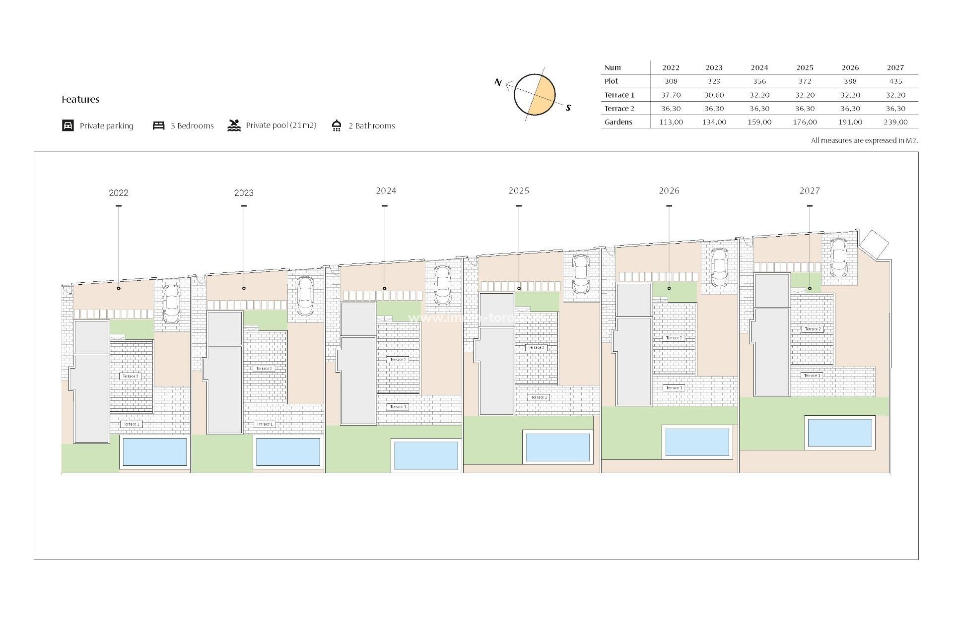Viewport: 953px width, 635px height.
Task: Open the Features section header
Action: (80, 99)
